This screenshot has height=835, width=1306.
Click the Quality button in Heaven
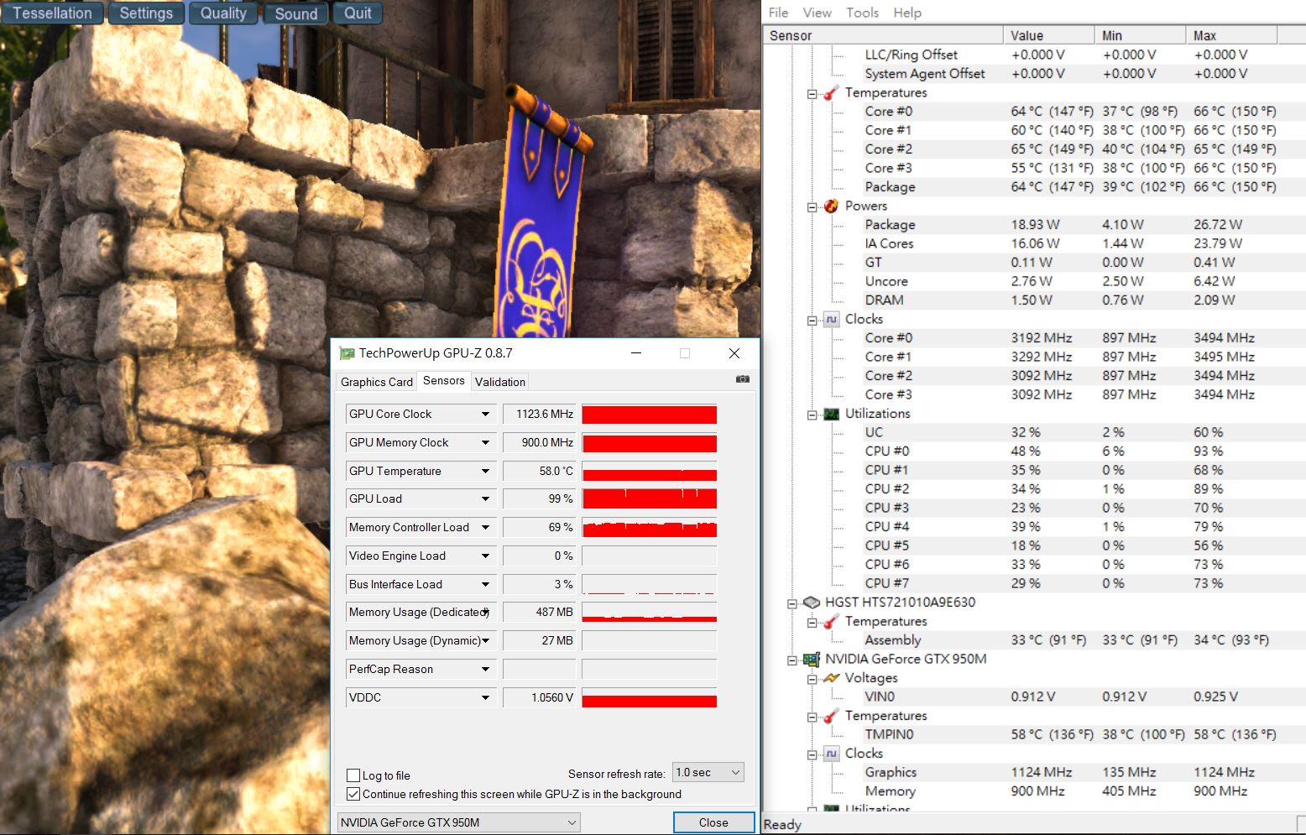[x=223, y=13]
